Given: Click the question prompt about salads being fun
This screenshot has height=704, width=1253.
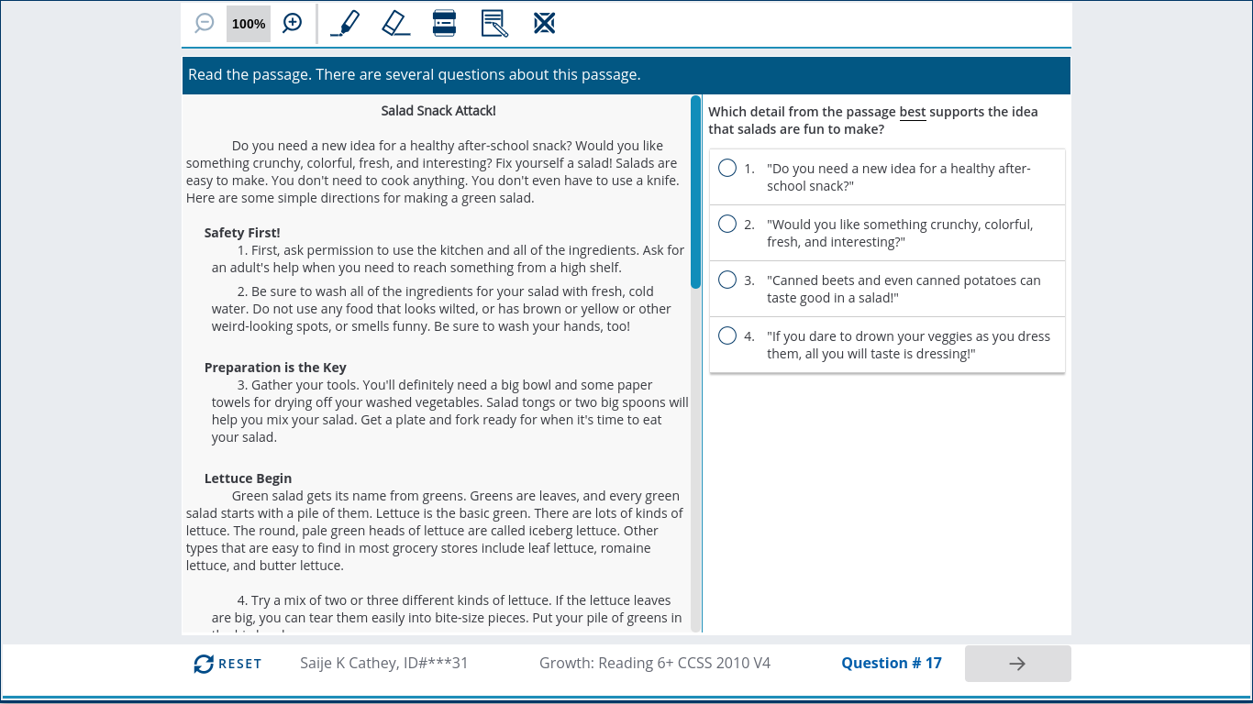Looking at the screenshot, I should tap(873, 120).
